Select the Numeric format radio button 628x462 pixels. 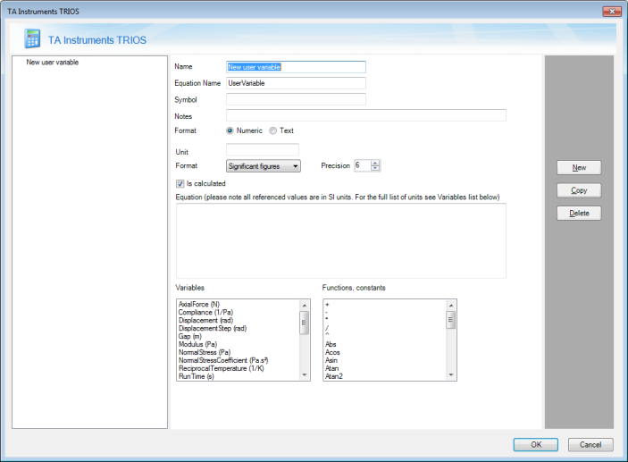point(230,130)
